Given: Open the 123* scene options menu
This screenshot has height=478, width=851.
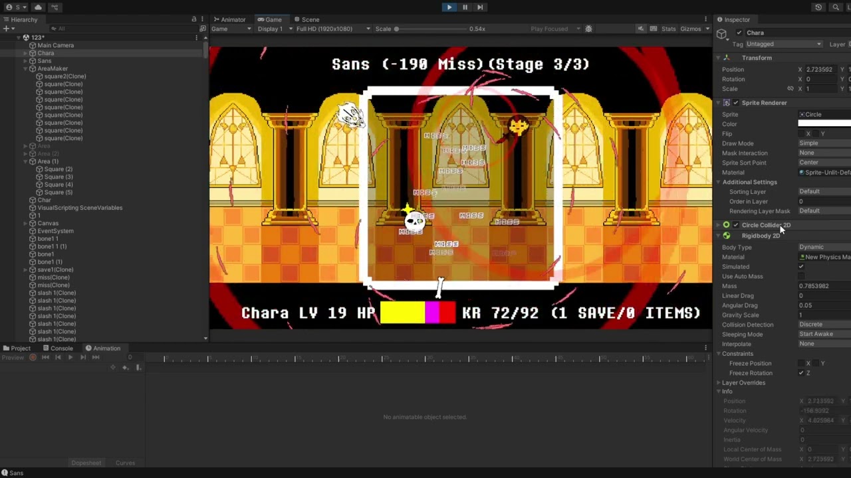Looking at the screenshot, I should (196, 38).
